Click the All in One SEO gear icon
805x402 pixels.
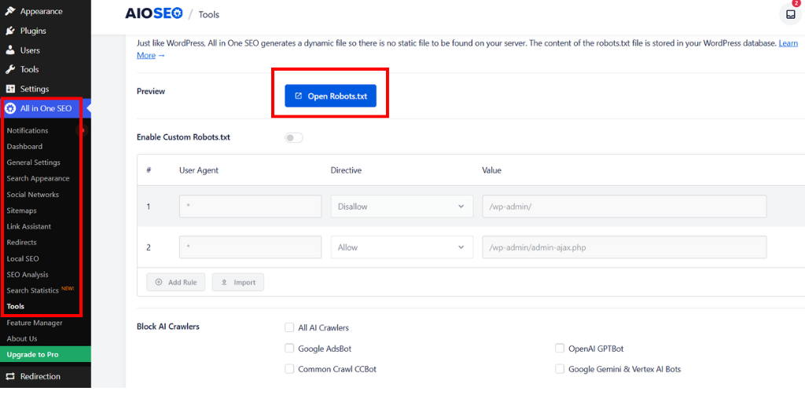9,108
